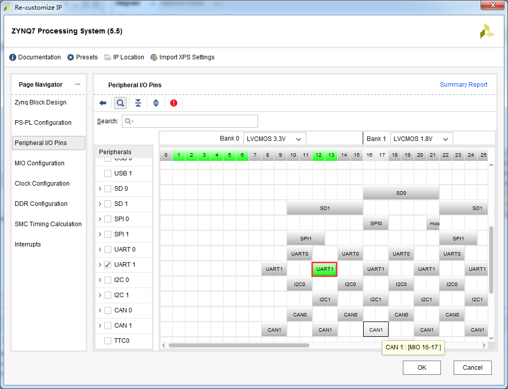This screenshot has height=389, width=508.
Task: Open the Interrupts page
Action: (28, 244)
